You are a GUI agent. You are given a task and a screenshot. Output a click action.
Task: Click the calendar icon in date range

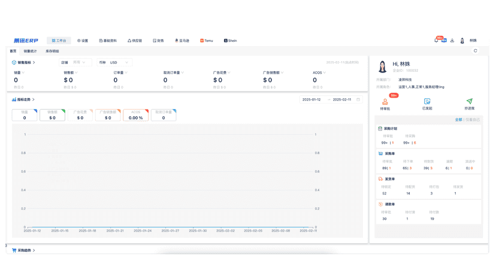(x=358, y=99)
